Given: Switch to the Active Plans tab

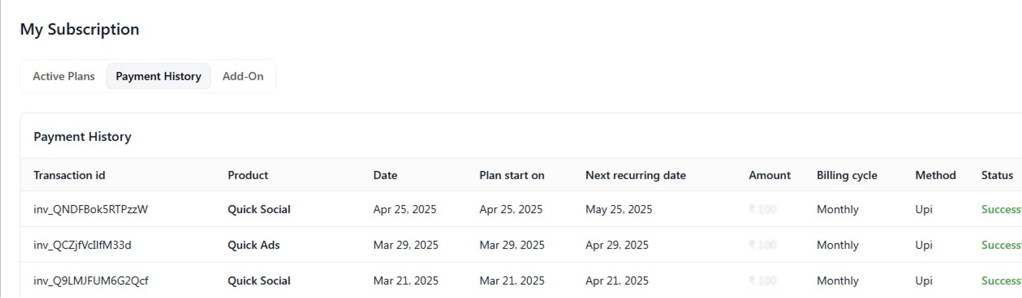Looking at the screenshot, I should [x=64, y=76].
